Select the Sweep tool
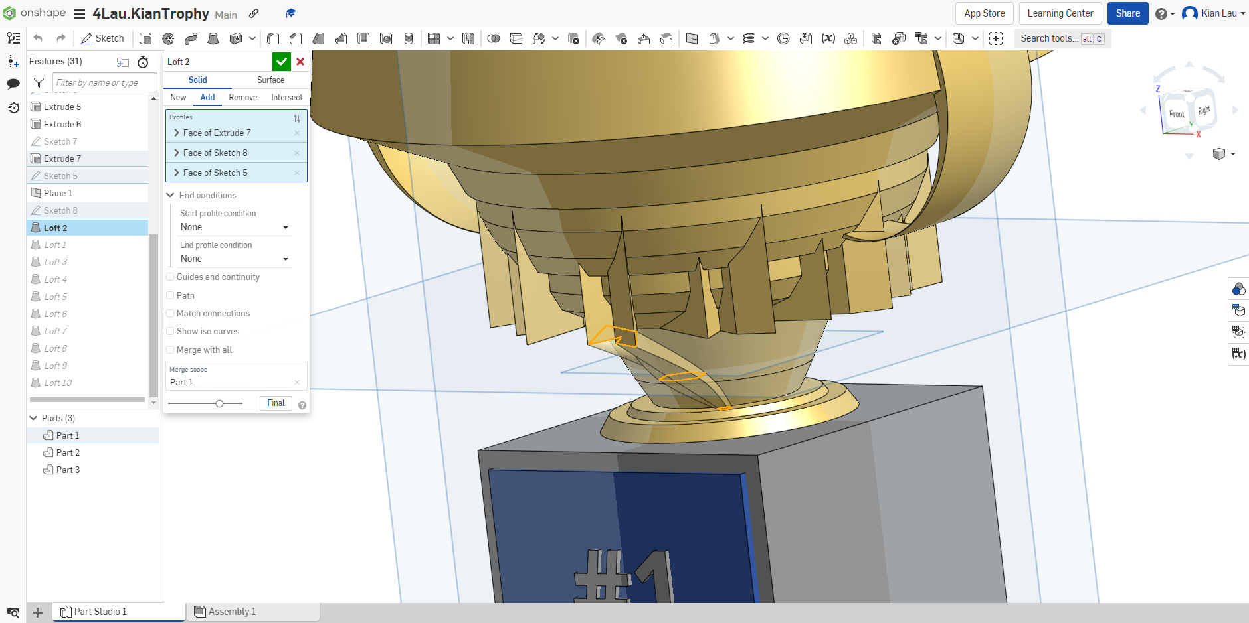The image size is (1249, 623). 191,38
